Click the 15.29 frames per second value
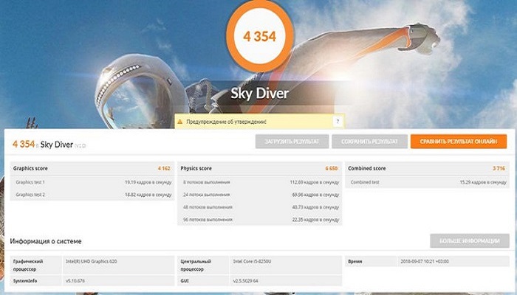The height and width of the screenshot is (295, 517). [483, 182]
